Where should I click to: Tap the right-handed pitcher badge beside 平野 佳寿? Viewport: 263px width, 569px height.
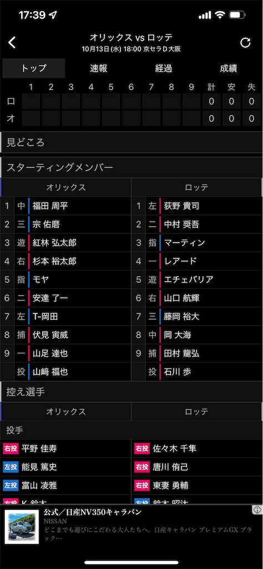click(x=11, y=448)
